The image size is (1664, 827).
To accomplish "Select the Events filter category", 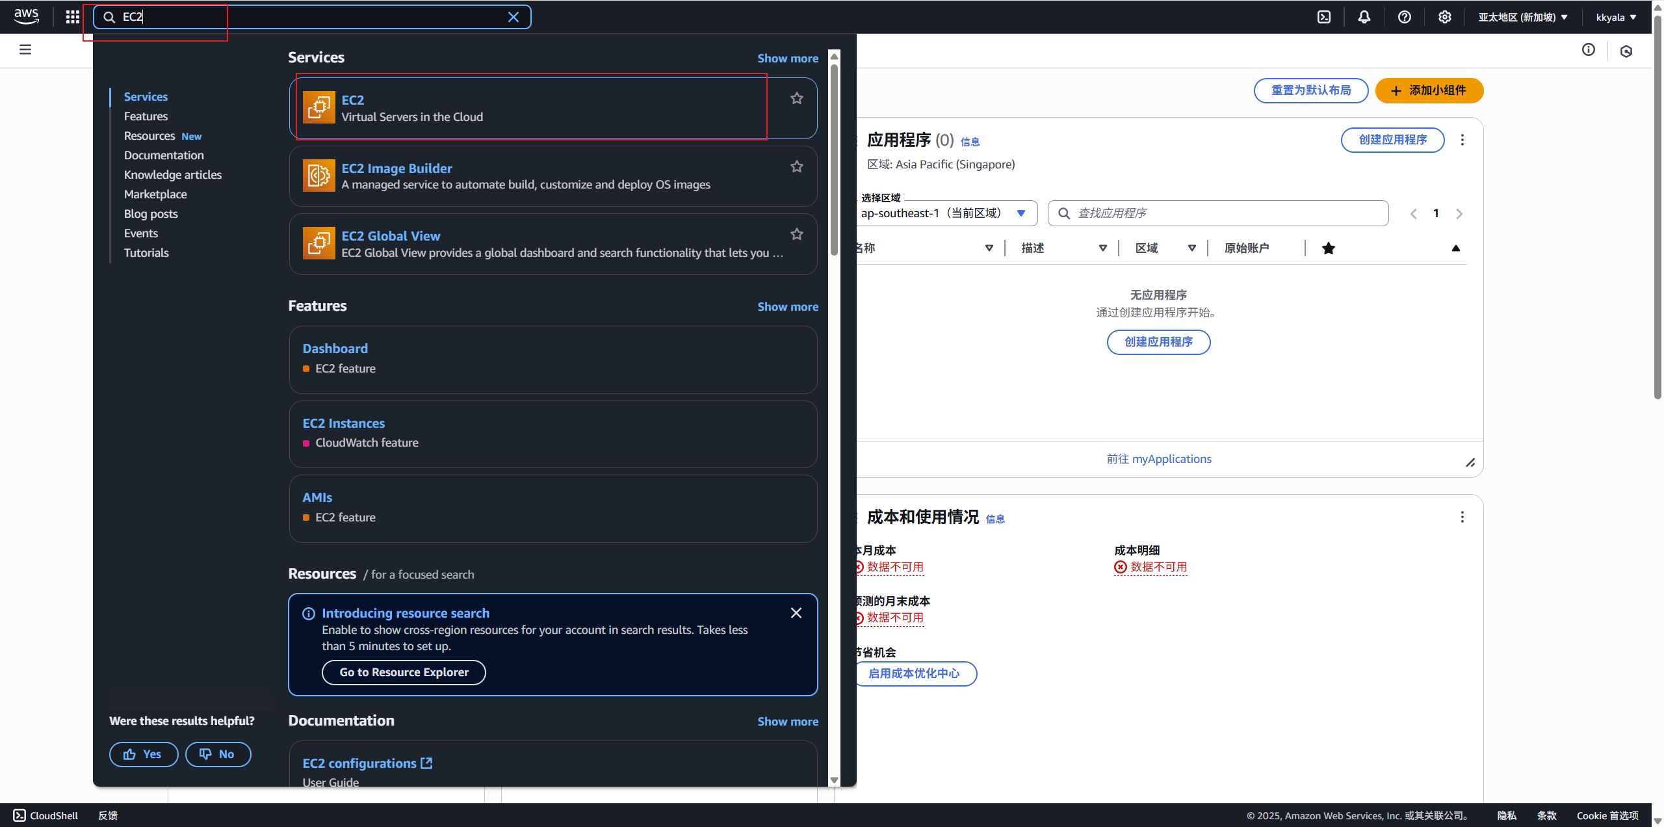I will (141, 233).
